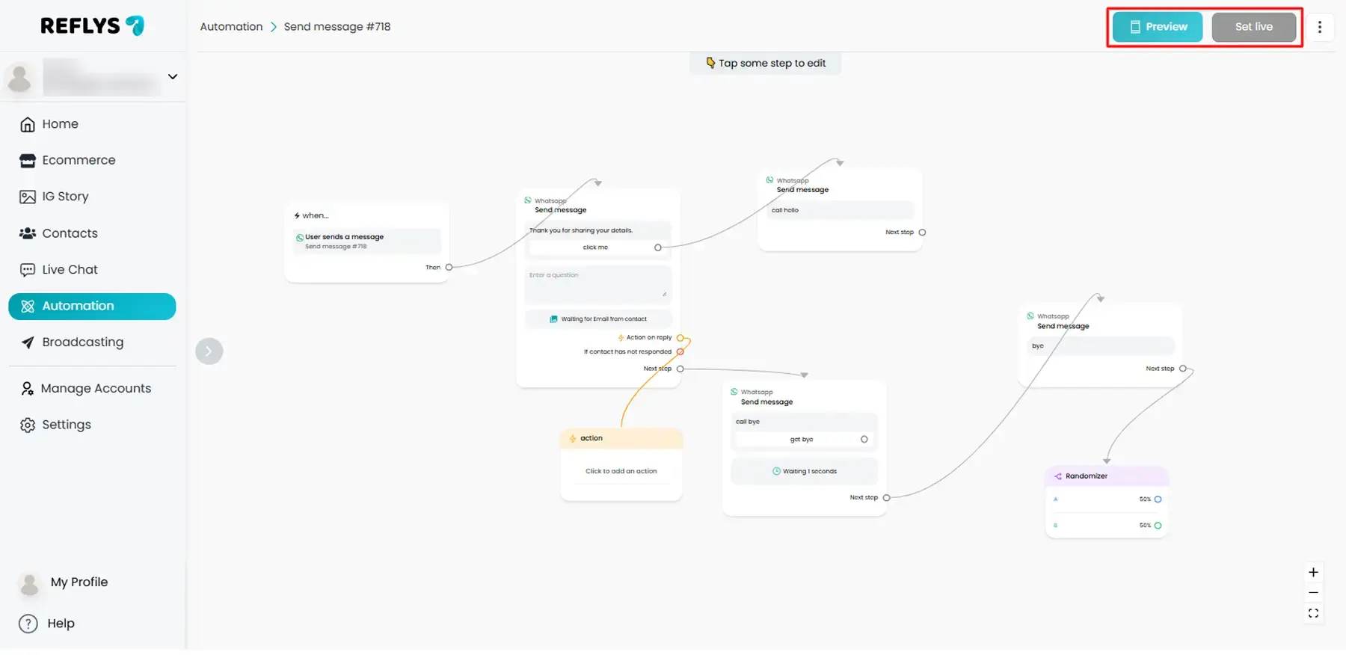Click the 'Enter a question' text field
Viewport: 1346px width, 655px height.
point(598,284)
